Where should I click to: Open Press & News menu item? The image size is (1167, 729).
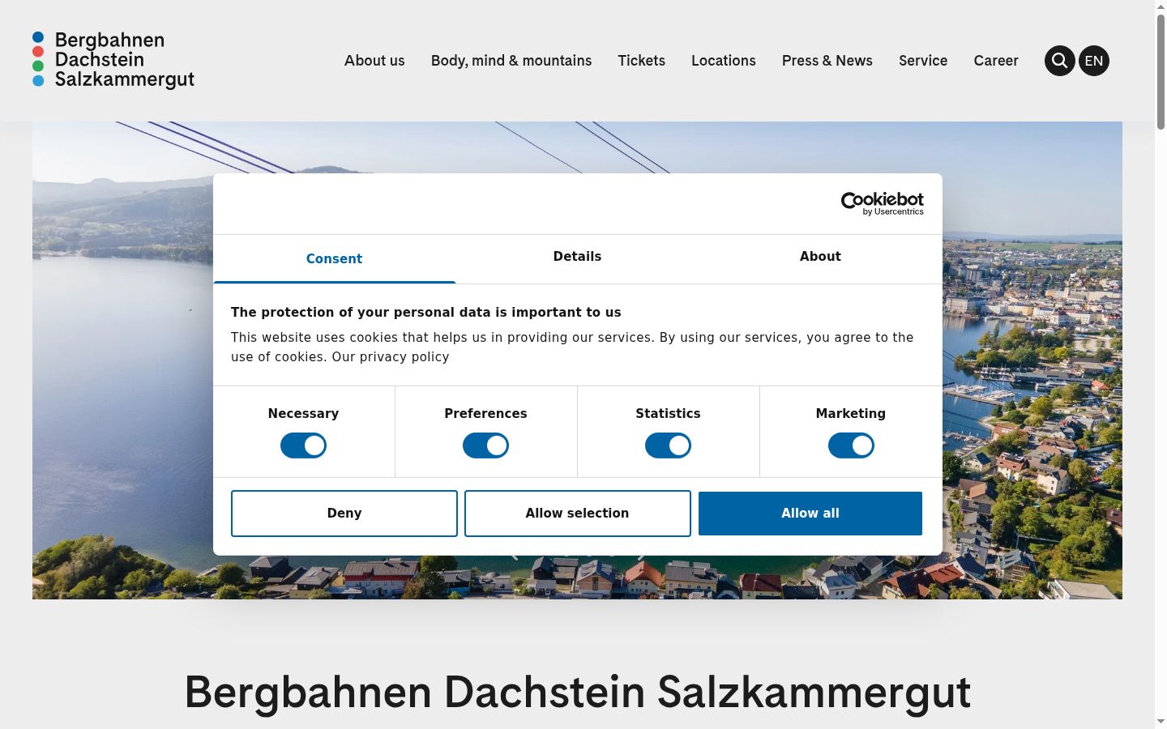[x=827, y=61]
